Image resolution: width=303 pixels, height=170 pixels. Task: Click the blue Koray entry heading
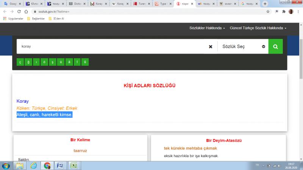coord(23,101)
